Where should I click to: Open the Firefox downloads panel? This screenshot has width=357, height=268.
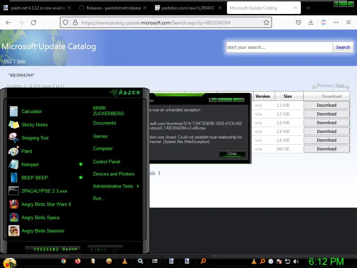click(x=311, y=22)
